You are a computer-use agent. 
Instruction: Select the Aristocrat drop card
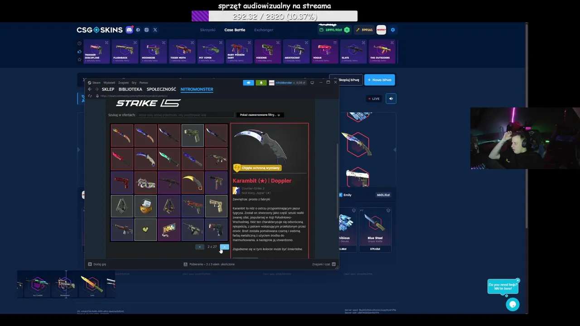296,52
